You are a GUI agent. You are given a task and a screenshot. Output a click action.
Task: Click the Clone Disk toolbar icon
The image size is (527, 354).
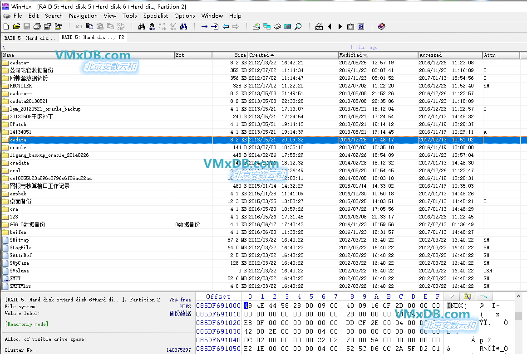click(267, 26)
